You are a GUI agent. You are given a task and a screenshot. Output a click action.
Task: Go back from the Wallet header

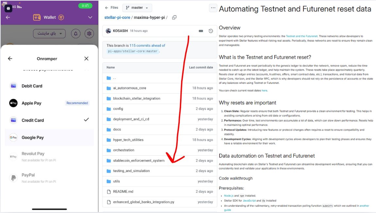click(8, 17)
